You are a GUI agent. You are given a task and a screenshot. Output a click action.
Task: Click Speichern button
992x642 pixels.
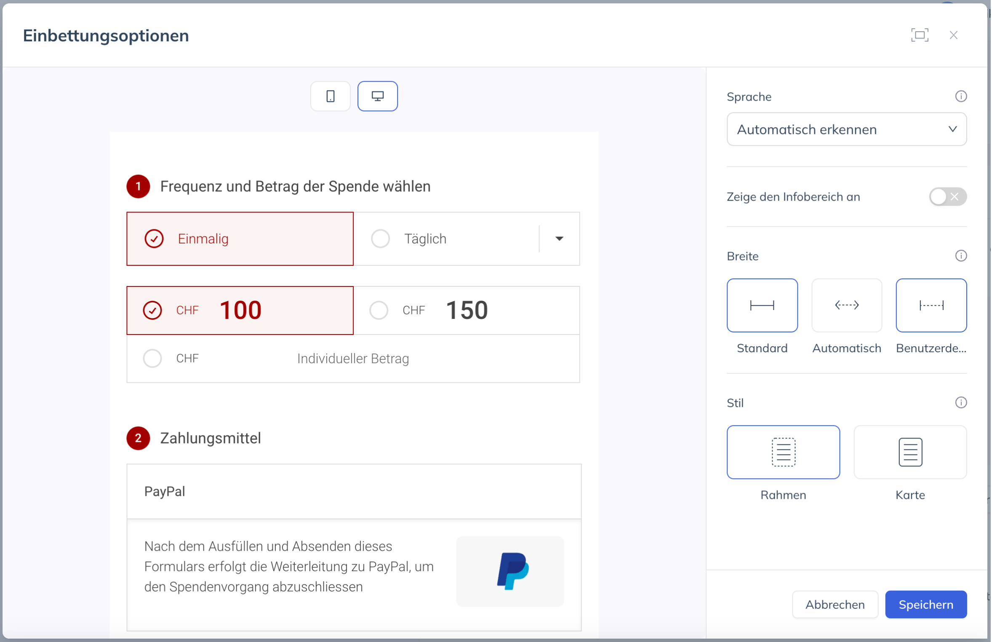(926, 605)
